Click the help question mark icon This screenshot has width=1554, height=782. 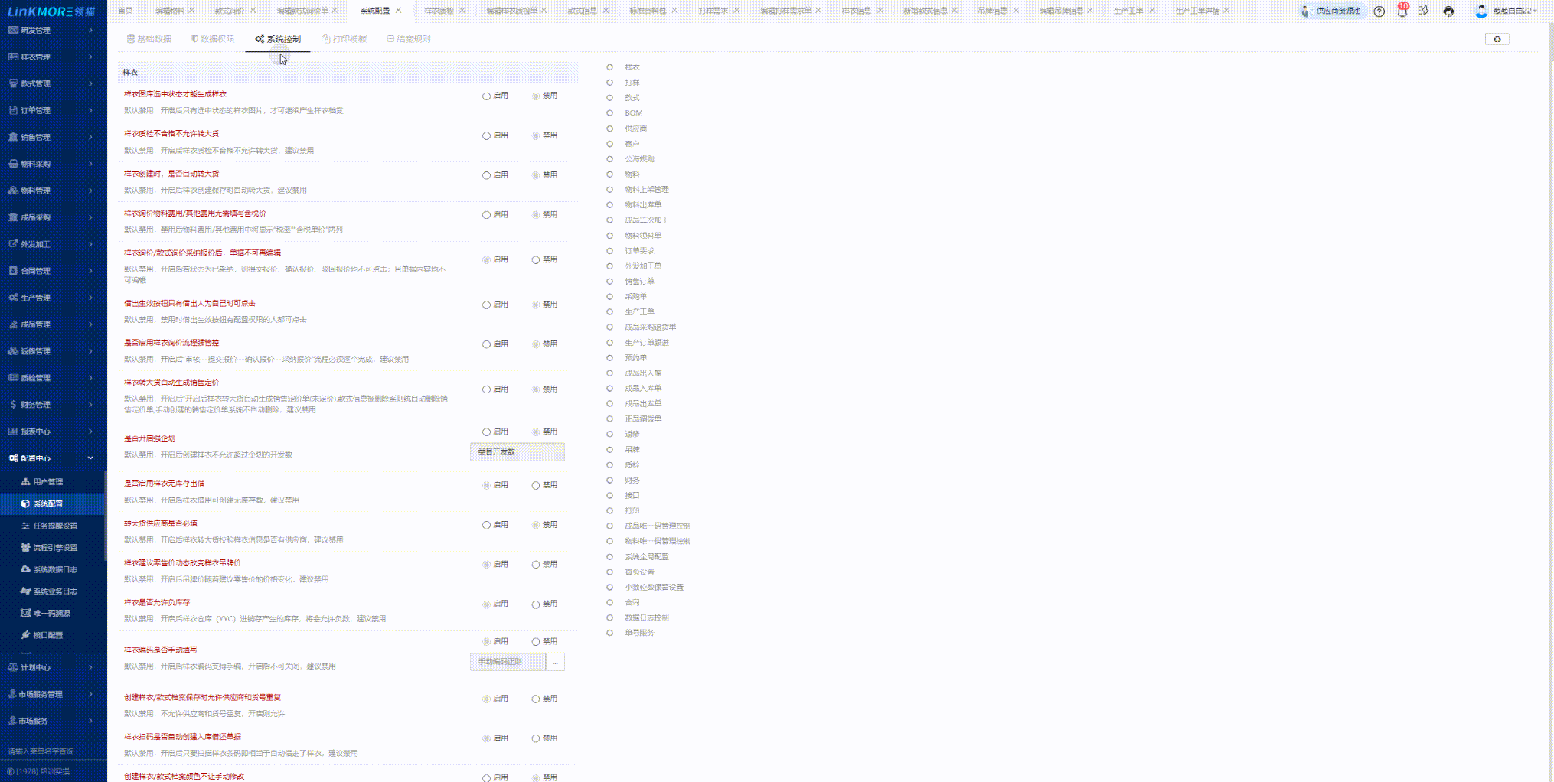point(1379,11)
